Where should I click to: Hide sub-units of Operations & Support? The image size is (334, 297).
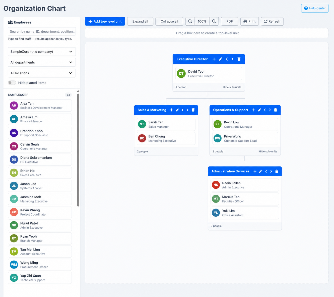point(268,152)
